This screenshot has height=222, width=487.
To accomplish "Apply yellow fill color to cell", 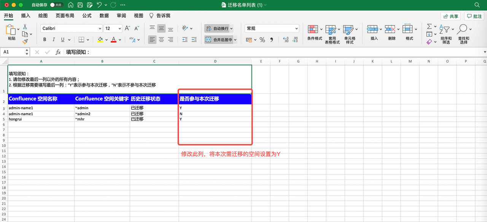I will click(x=100, y=40).
